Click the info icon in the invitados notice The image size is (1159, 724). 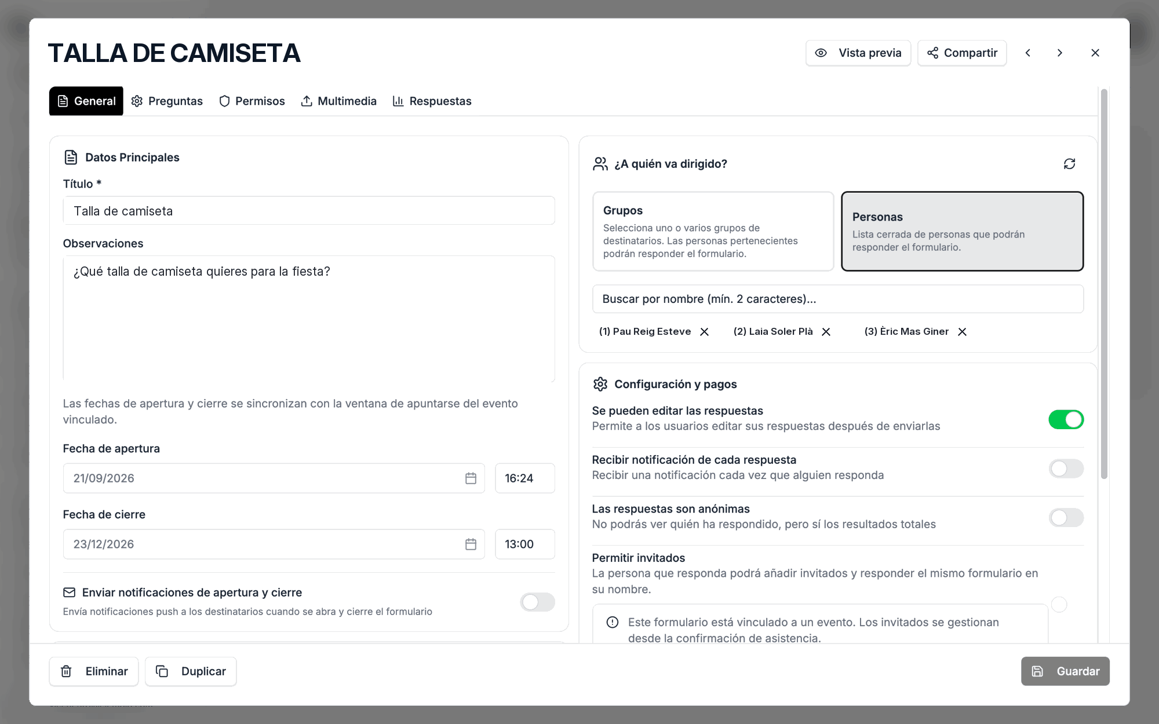[613, 622]
